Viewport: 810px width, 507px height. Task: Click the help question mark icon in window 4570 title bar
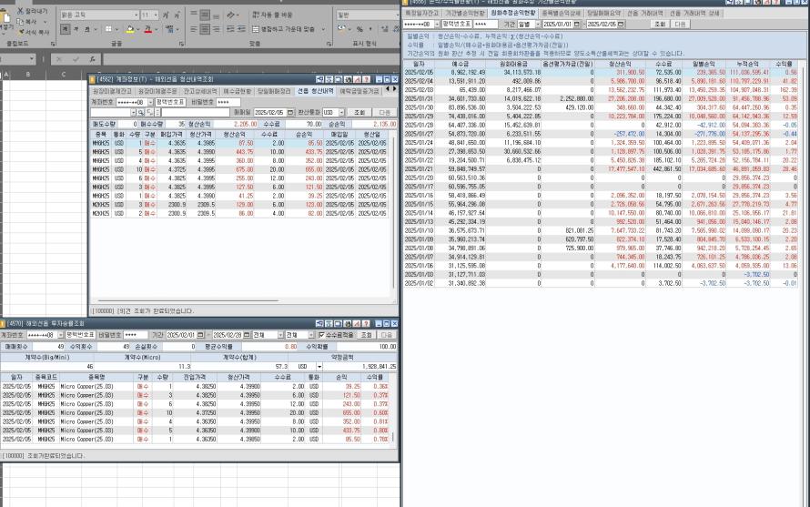[x=366, y=323]
